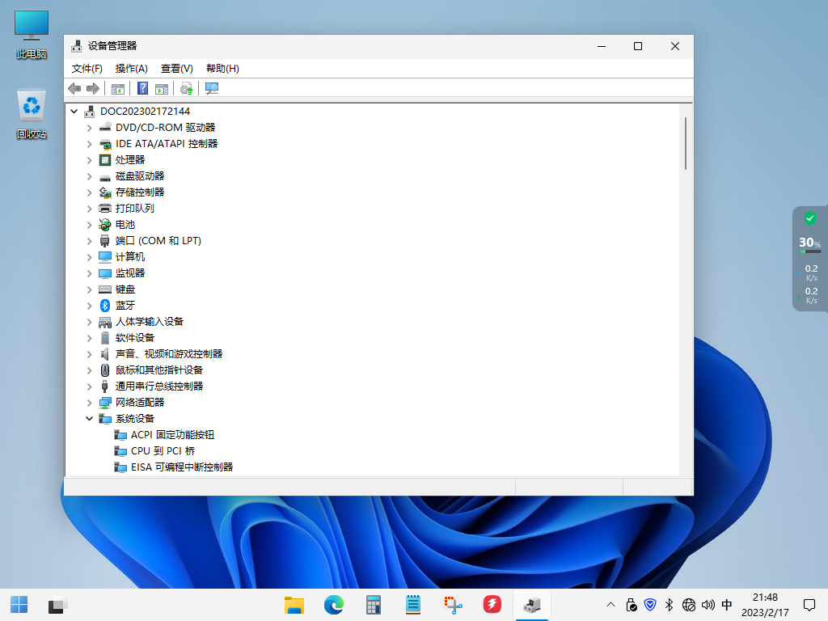This screenshot has height=621, width=828.
Task: Open File Explorer from taskbar
Action: tap(294, 605)
